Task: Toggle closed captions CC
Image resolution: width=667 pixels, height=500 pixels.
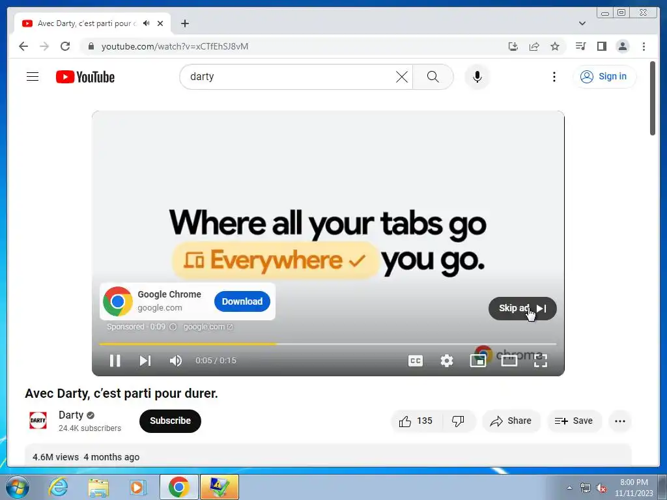Action: point(416,361)
